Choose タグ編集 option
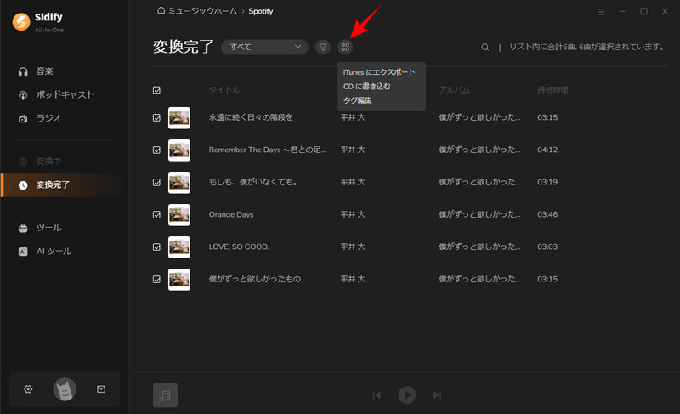Image resolution: width=680 pixels, height=414 pixels. tap(357, 100)
